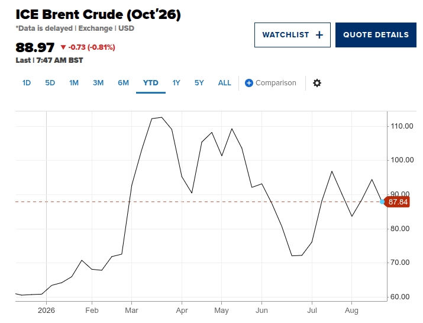Select the blue last-price dot on chart
The image size is (423, 323).
click(x=382, y=202)
